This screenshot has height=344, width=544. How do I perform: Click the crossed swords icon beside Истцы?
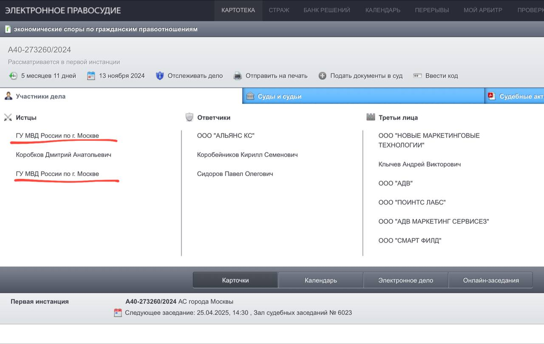point(8,117)
